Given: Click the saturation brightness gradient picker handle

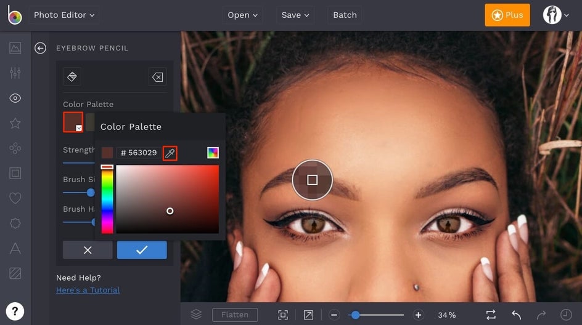Looking at the screenshot, I should [170, 211].
